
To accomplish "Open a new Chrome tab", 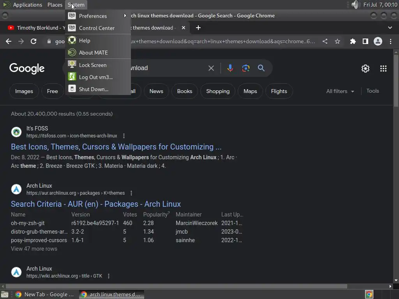I will (198, 28).
